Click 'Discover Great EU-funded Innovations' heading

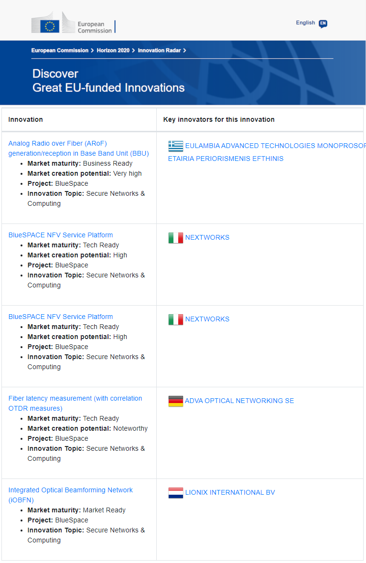[x=108, y=81]
